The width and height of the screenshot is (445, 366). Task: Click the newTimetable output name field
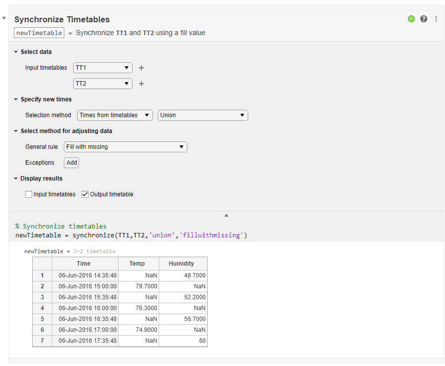[39, 33]
